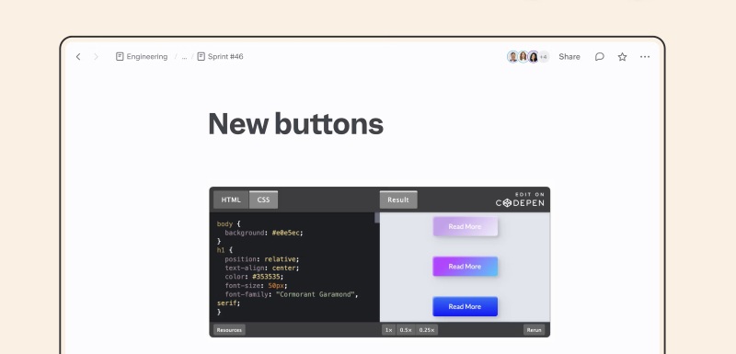
Task: Open the first collaborator avatar
Action: point(512,57)
